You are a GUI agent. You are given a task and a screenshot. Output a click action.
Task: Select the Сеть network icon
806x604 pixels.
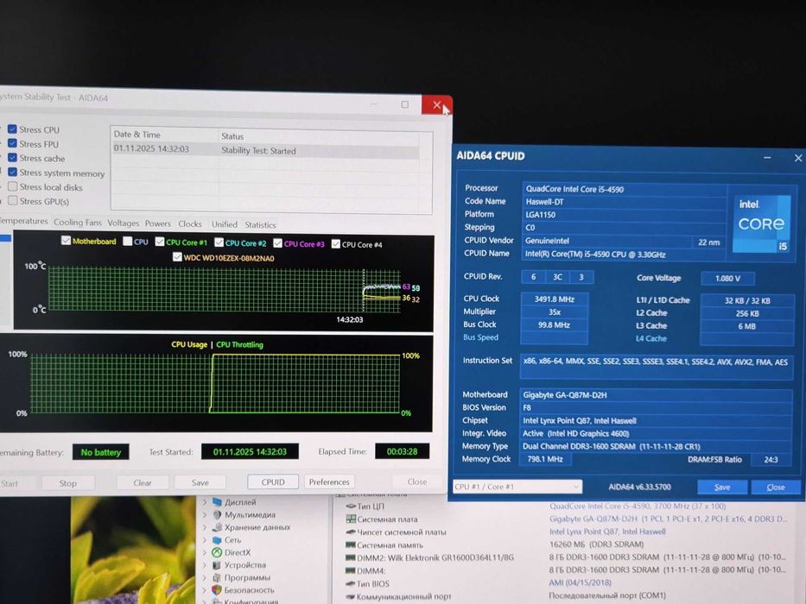click(217, 540)
